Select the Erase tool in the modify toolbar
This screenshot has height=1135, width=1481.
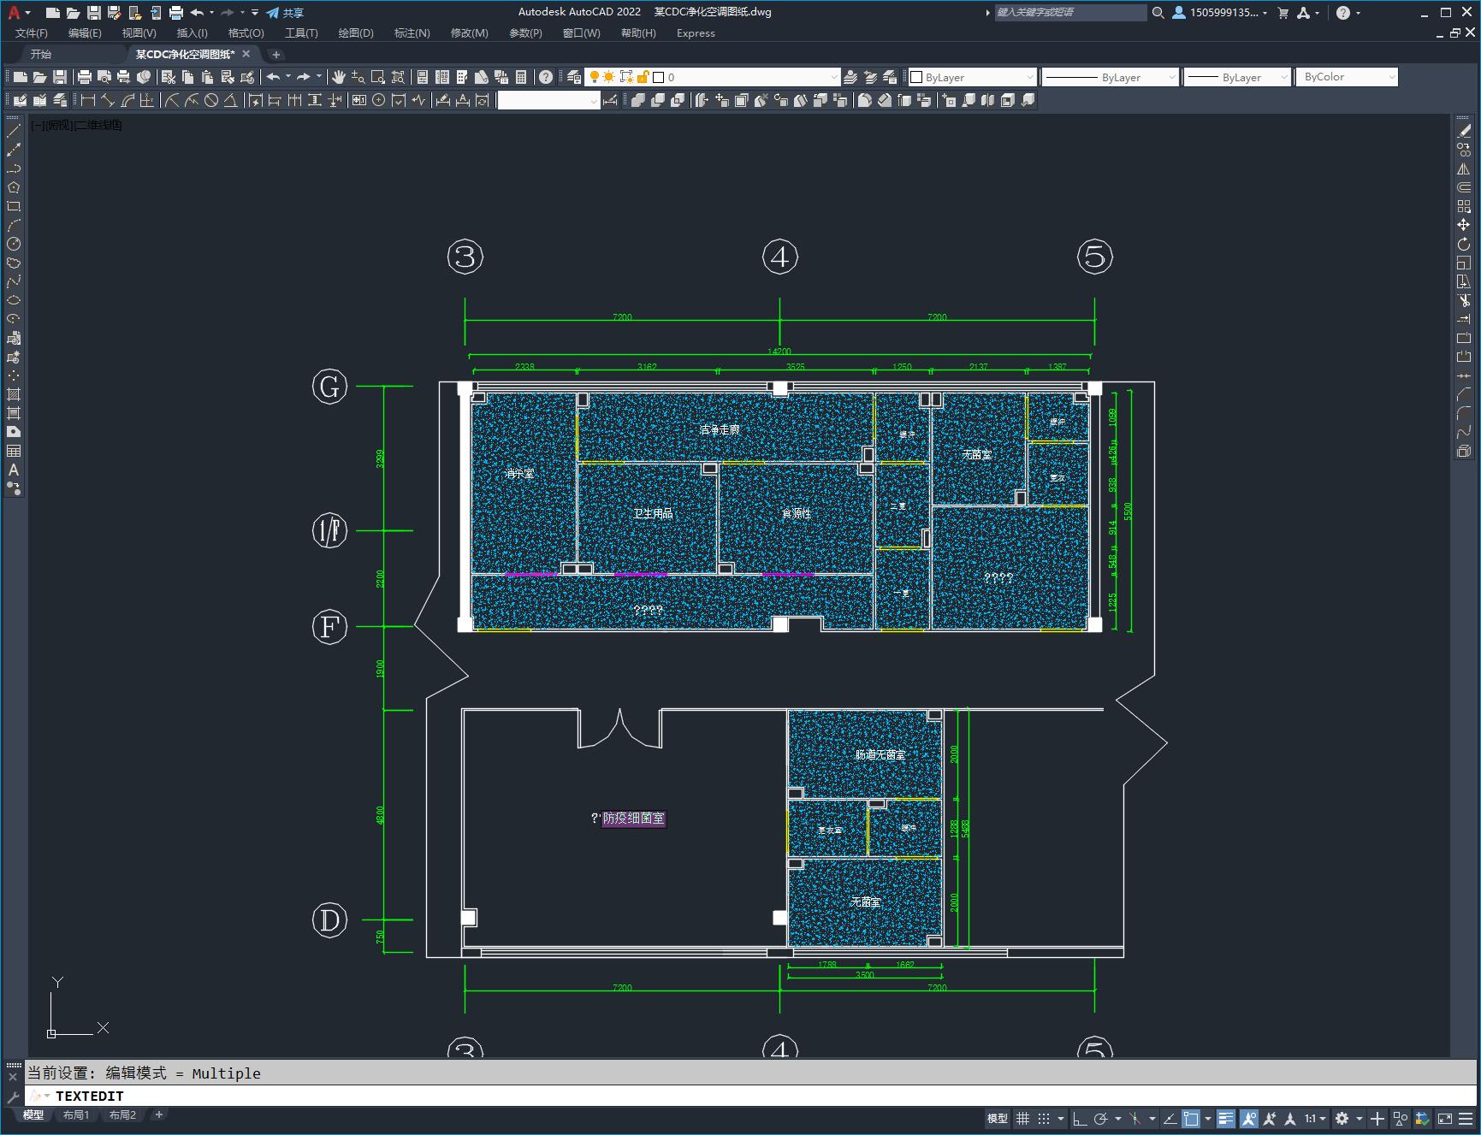(x=1464, y=131)
